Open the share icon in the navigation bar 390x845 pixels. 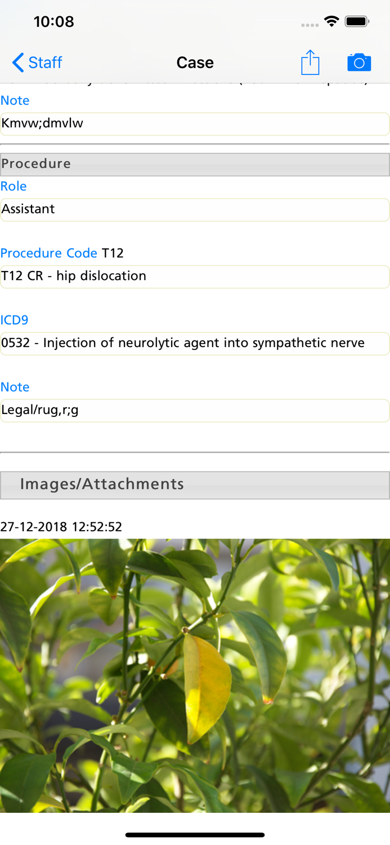click(310, 62)
